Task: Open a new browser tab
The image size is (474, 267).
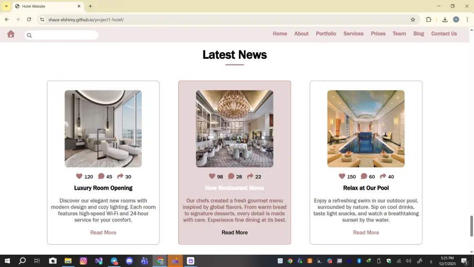Action: [90, 6]
